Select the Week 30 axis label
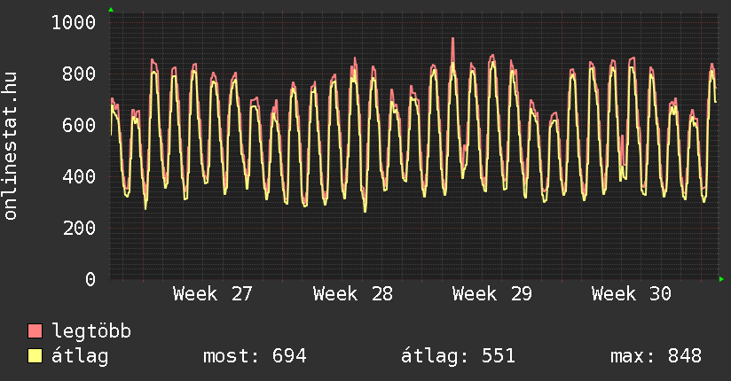Viewport: 731px width, 381px height. click(x=632, y=294)
